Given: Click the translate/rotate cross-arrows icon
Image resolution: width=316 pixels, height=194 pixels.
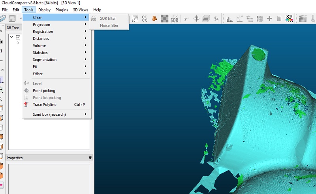Looking at the screenshot, I should pyautogui.click(x=196, y=19).
